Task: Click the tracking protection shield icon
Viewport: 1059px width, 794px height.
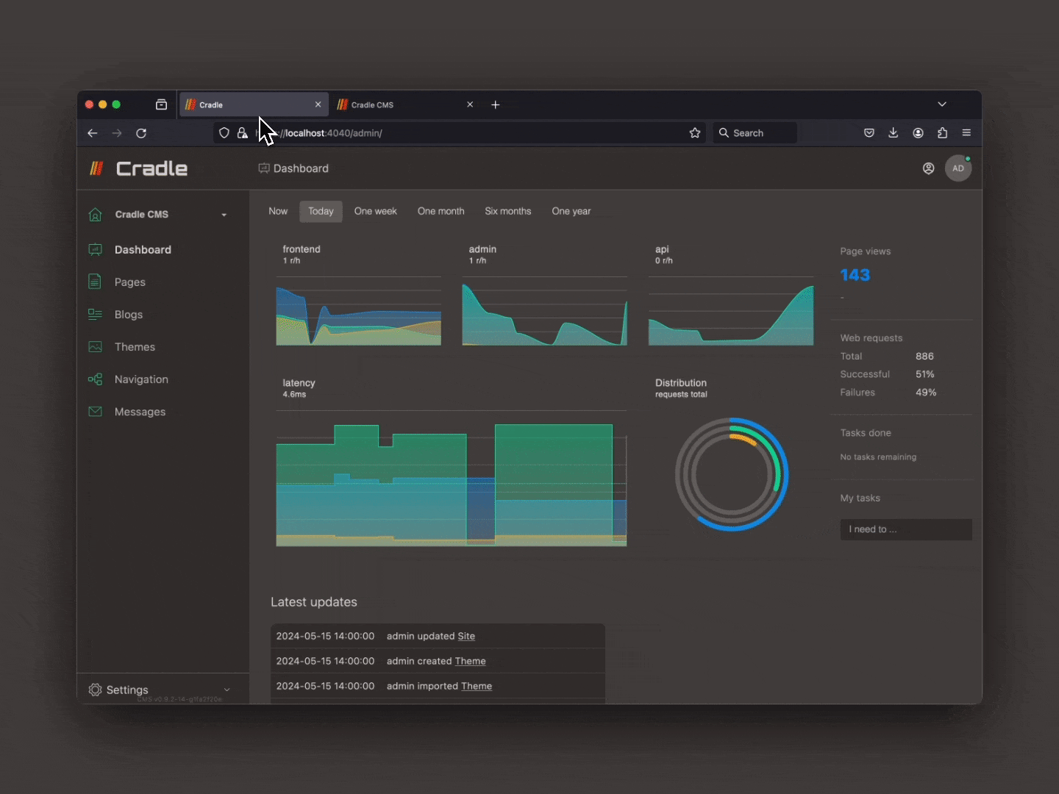Action: pos(224,133)
